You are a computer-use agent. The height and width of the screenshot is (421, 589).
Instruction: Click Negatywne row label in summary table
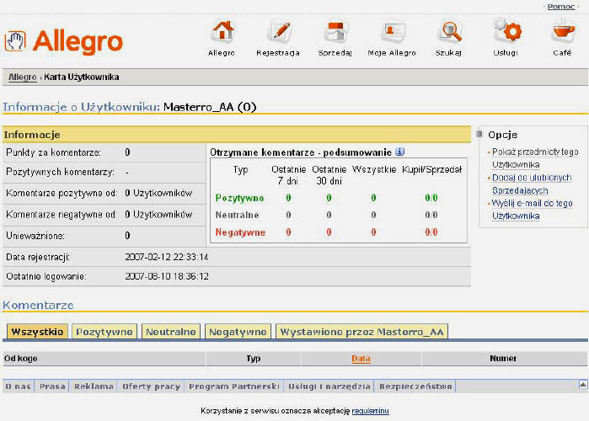(240, 232)
